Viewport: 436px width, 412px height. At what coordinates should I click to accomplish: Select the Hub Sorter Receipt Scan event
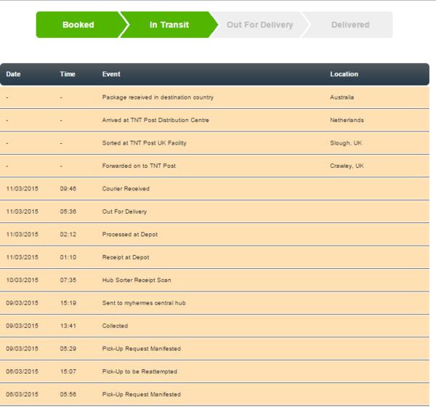[137, 280]
